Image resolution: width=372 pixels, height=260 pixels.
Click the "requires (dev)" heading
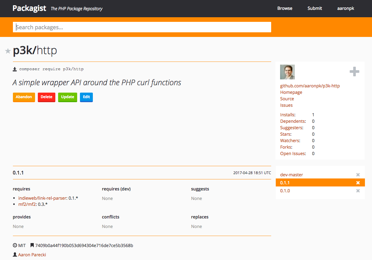116,189
